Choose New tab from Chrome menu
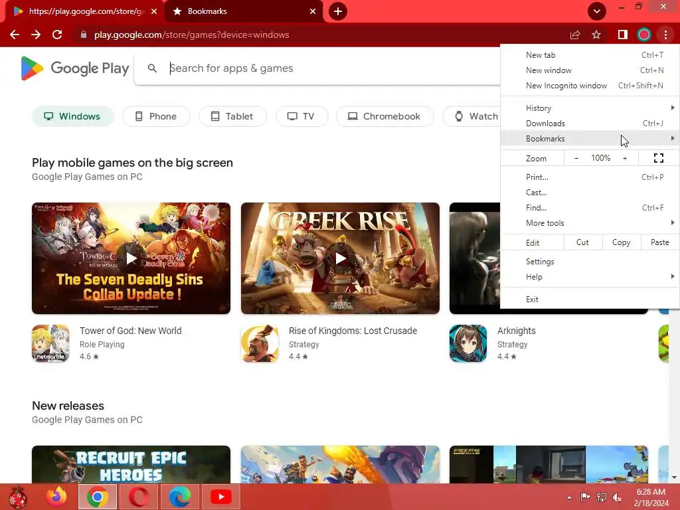Viewport: 680px width, 510px height. [590, 55]
